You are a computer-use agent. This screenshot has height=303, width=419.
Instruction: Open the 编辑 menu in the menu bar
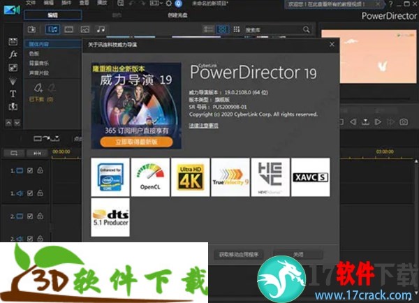(x=49, y=3)
